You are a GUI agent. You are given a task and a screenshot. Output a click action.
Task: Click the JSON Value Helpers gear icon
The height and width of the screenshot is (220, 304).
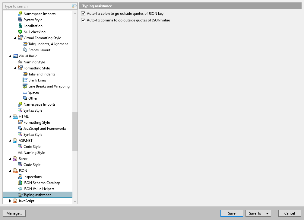(20, 189)
